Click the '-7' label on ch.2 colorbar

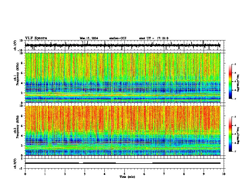click(234, 151)
